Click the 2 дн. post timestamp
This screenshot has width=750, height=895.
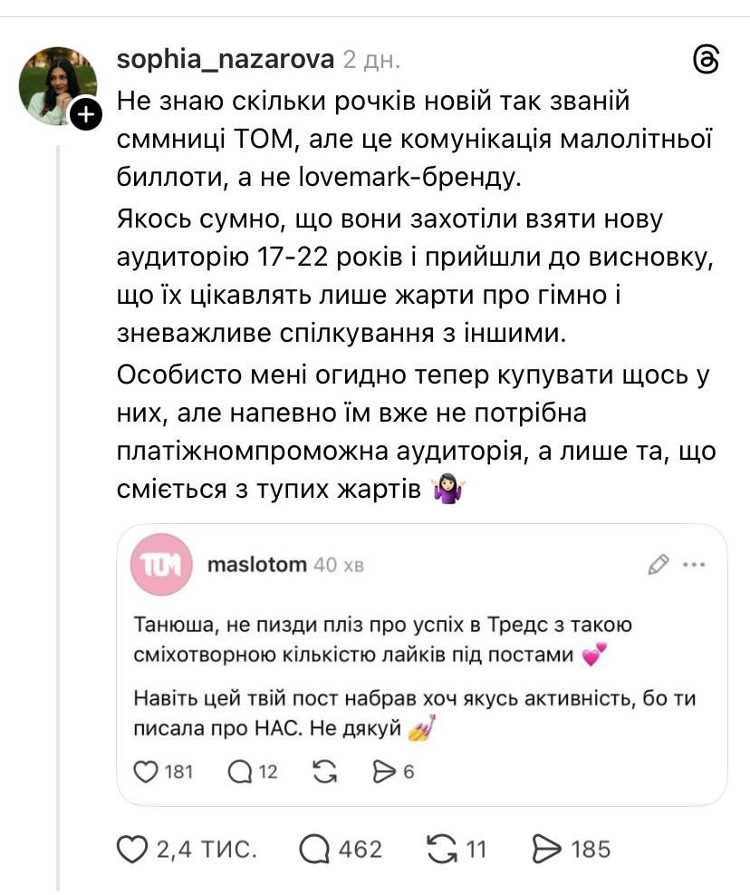(371, 61)
